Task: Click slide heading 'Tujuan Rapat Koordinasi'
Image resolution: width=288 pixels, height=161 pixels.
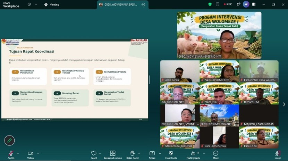Action: pos(32,51)
